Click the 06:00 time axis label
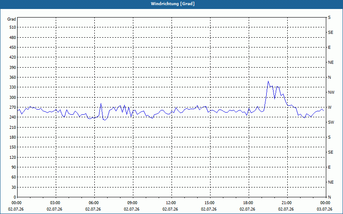The height and width of the screenshot is (214, 343). click(93, 203)
